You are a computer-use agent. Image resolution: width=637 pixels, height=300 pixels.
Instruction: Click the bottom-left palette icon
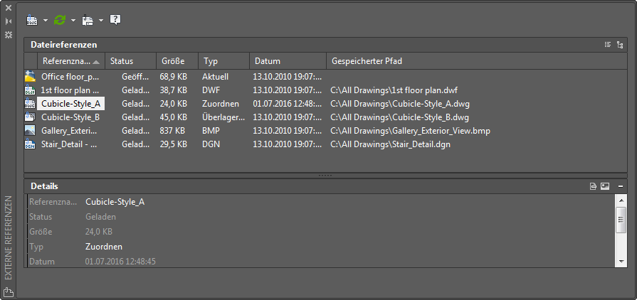click(9, 291)
